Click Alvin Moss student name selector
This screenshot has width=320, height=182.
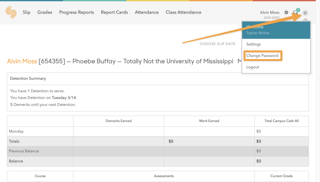tap(270, 12)
